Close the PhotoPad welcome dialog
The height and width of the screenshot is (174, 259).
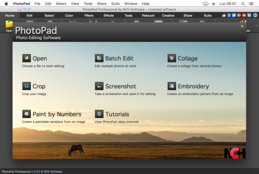[242, 26]
